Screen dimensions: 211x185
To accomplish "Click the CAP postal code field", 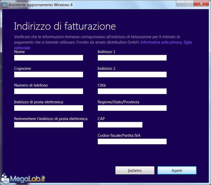I will pos(120,125).
